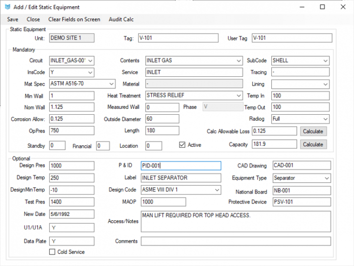
Task: Click the User Tag field
Action: pyautogui.click(x=292, y=38)
